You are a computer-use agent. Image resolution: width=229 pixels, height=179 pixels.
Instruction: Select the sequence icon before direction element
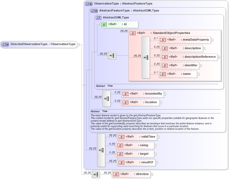(x=96, y=174)
